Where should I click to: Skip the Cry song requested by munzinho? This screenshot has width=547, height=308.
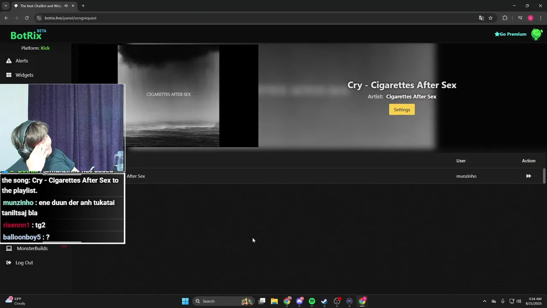click(x=529, y=176)
